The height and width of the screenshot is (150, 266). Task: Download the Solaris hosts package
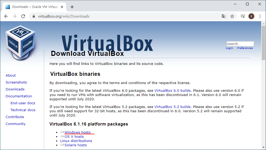[x=76, y=145]
